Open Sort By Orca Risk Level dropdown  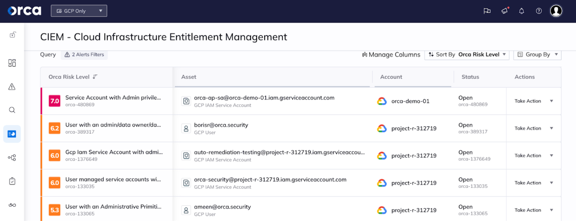tap(467, 54)
